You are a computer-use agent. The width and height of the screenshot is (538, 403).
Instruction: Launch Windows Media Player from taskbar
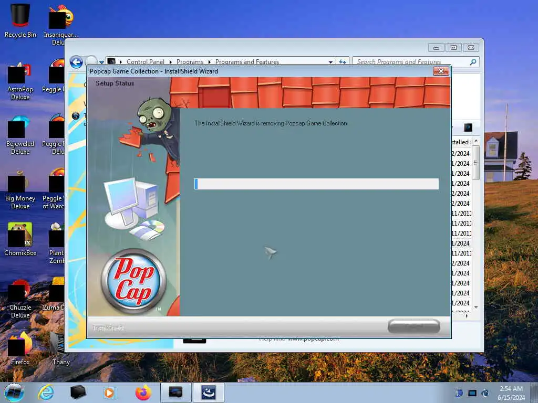[x=110, y=393]
